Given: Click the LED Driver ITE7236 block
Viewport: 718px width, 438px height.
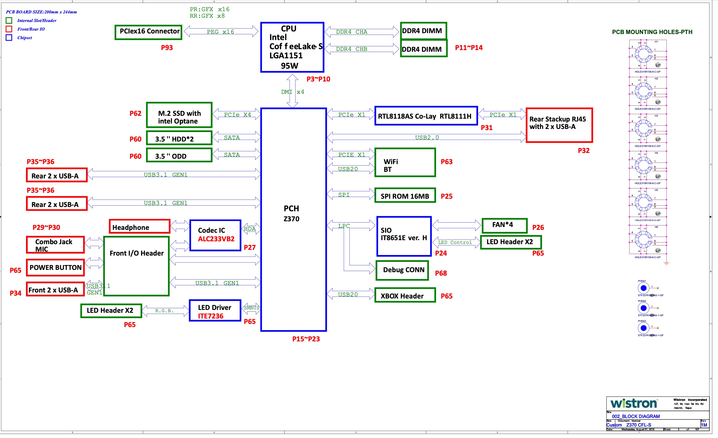Looking at the screenshot, I should click(x=215, y=310).
